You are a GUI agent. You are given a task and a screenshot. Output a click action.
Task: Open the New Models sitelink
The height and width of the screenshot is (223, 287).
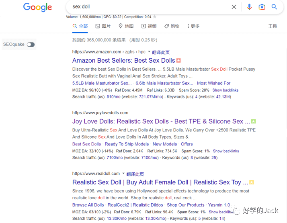click(165, 144)
